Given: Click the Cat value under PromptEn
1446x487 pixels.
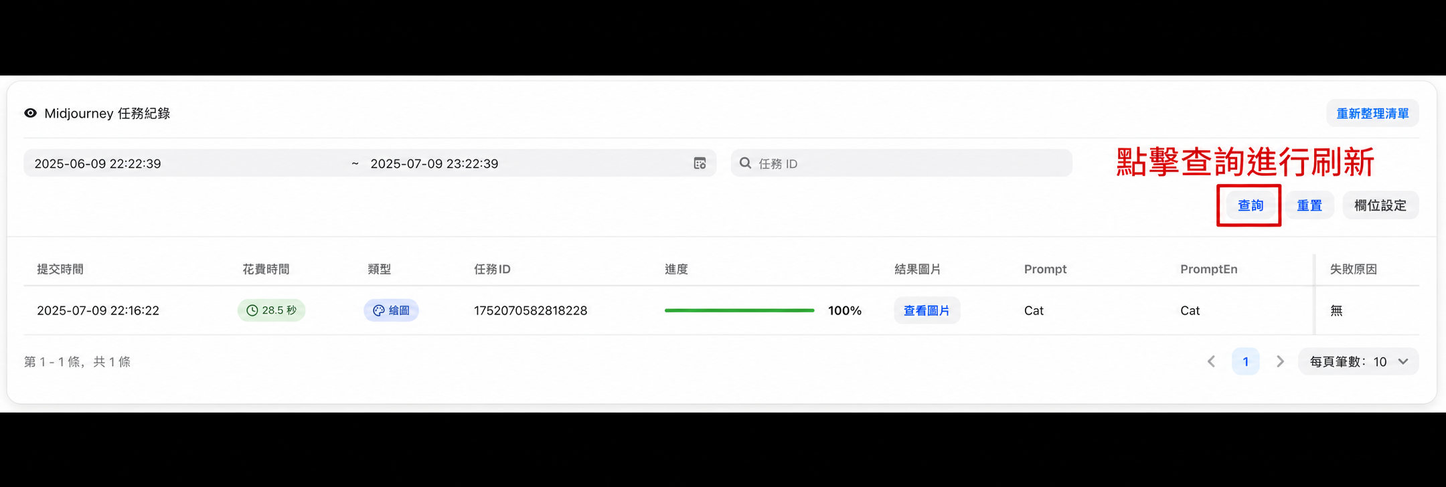Looking at the screenshot, I should 1190,310.
